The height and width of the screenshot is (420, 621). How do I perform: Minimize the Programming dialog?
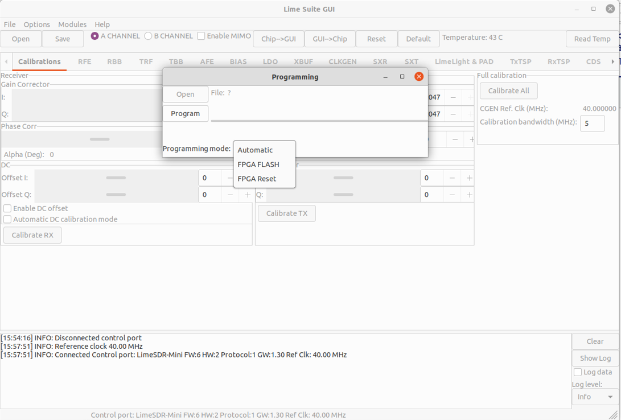(x=385, y=77)
